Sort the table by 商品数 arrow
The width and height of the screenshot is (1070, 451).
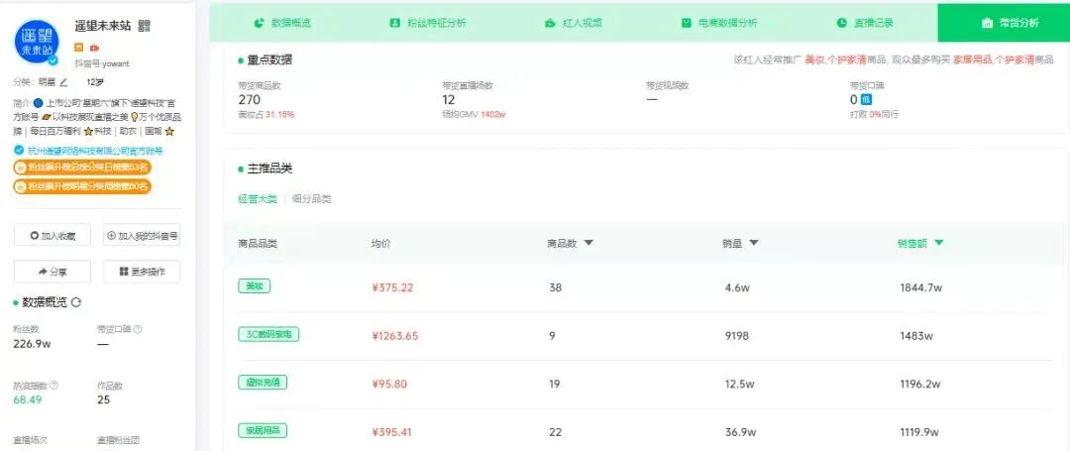click(x=588, y=243)
